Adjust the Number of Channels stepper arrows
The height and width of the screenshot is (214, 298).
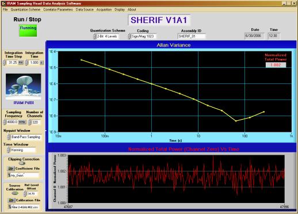click(x=29, y=122)
